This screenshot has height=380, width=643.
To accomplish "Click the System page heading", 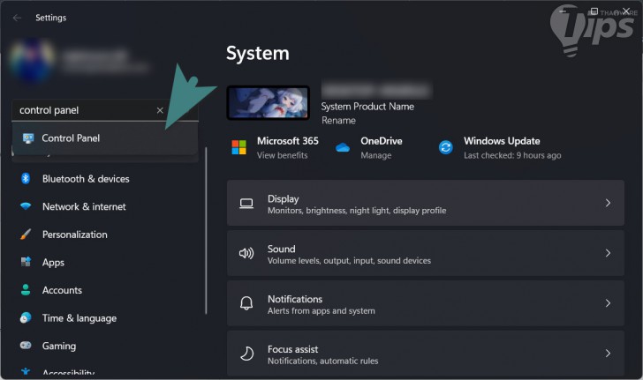I will click(x=258, y=54).
